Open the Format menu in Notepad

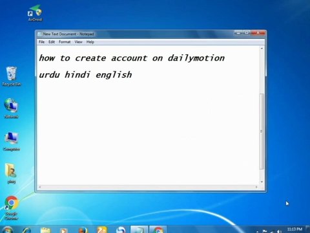click(65, 42)
